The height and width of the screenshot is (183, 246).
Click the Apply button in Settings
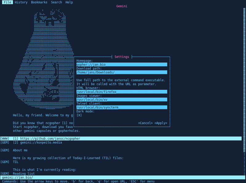click(161, 123)
